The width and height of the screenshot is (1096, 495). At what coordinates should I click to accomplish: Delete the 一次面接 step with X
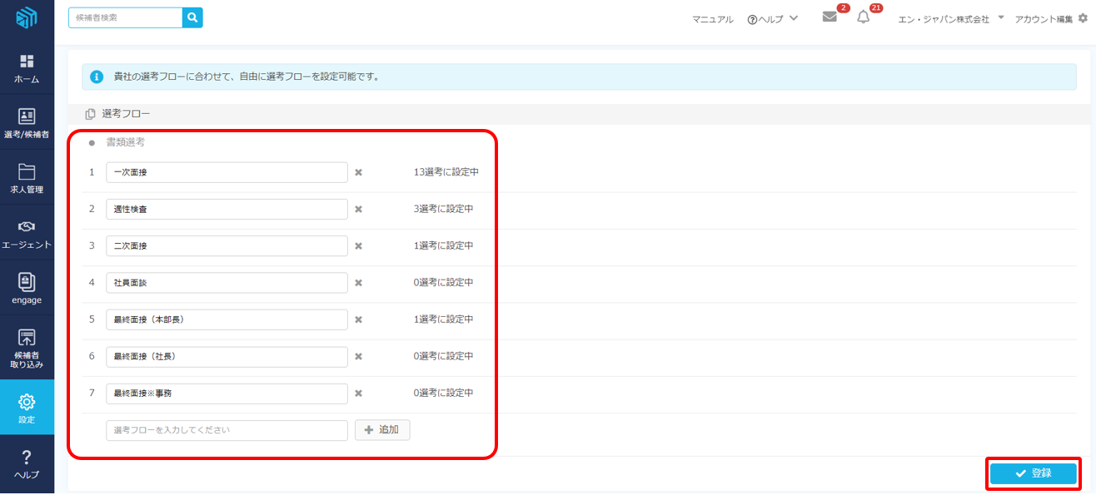pyautogui.click(x=358, y=172)
